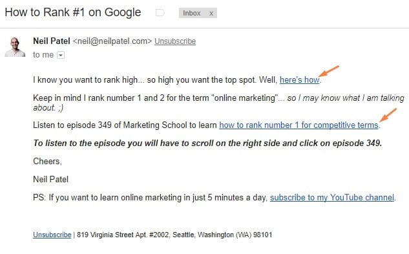This screenshot has height=254, width=409.
Task: Click the Cheers sign-off line
Action: pyautogui.click(x=47, y=162)
